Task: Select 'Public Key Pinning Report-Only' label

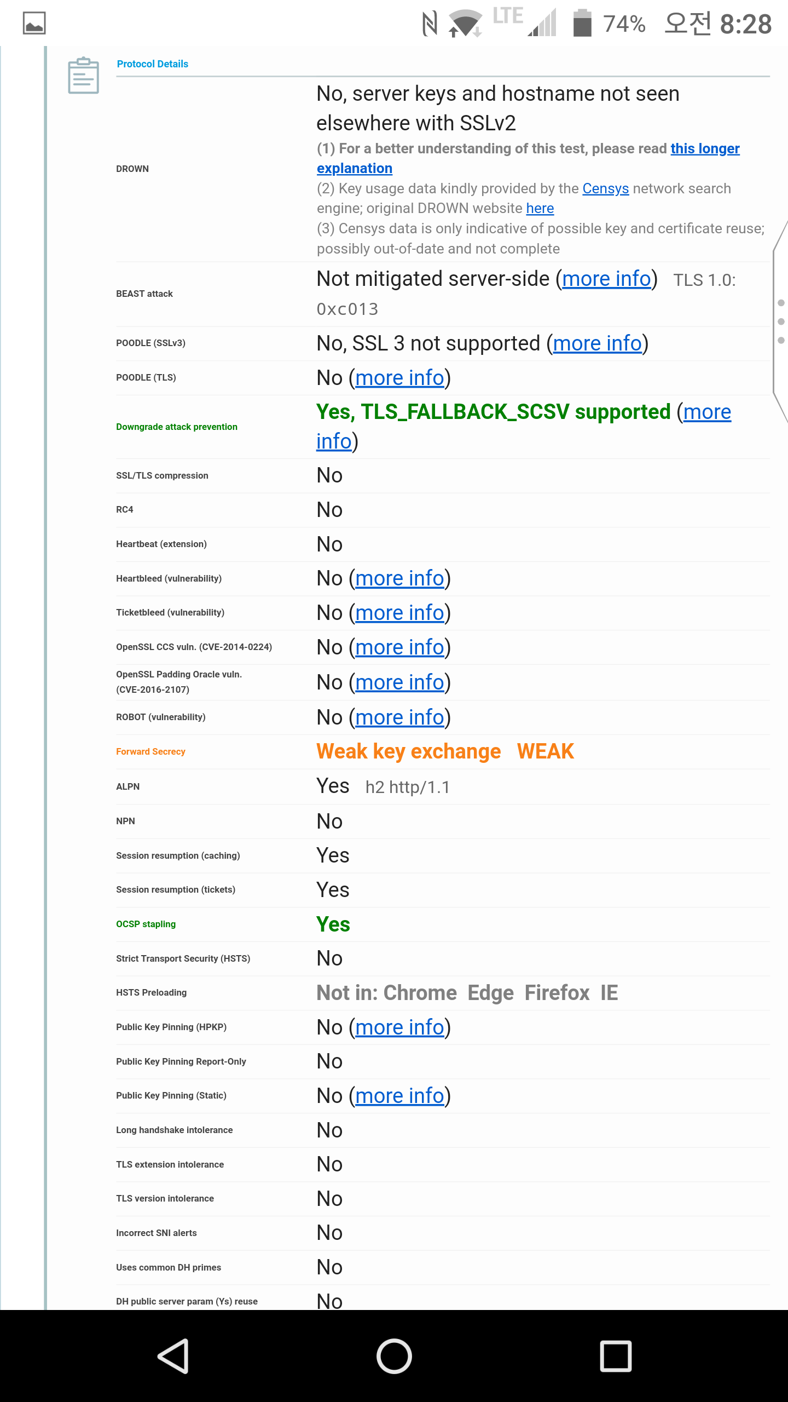Action: 181,1061
